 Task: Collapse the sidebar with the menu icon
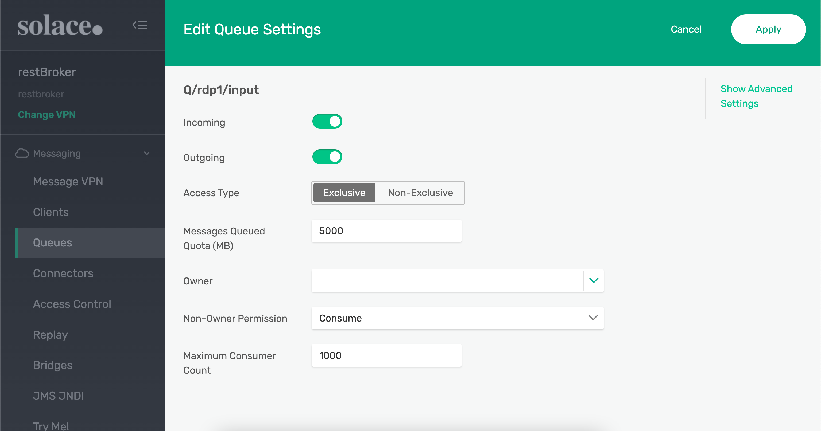click(x=140, y=25)
